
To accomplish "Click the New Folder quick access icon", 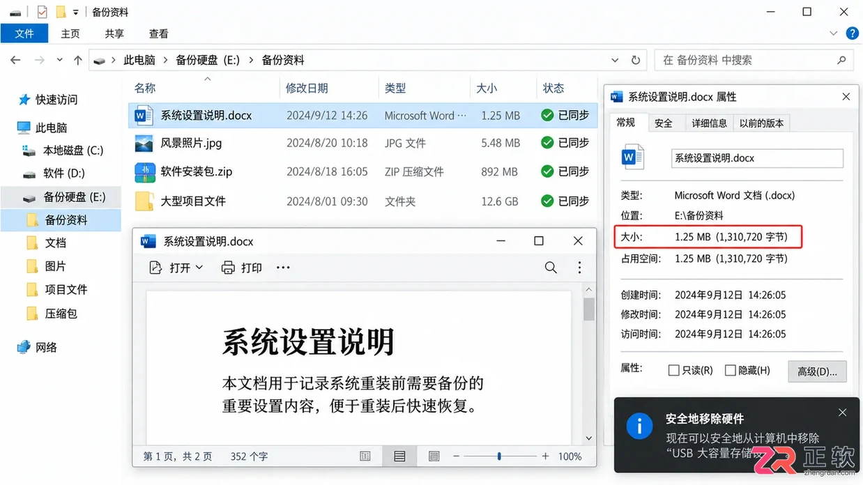I will pyautogui.click(x=61, y=12).
